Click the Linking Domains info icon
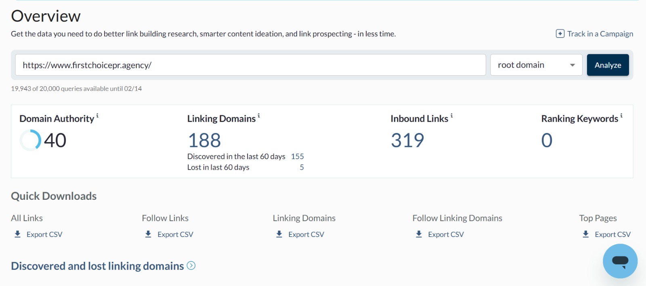646x286 pixels. (x=259, y=116)
